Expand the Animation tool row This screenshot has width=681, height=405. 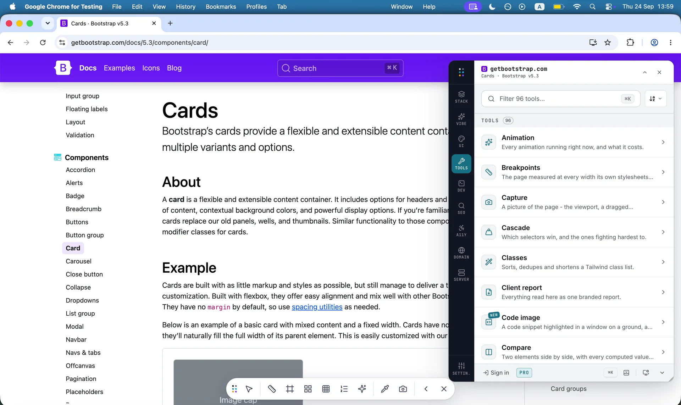(574, 142)
